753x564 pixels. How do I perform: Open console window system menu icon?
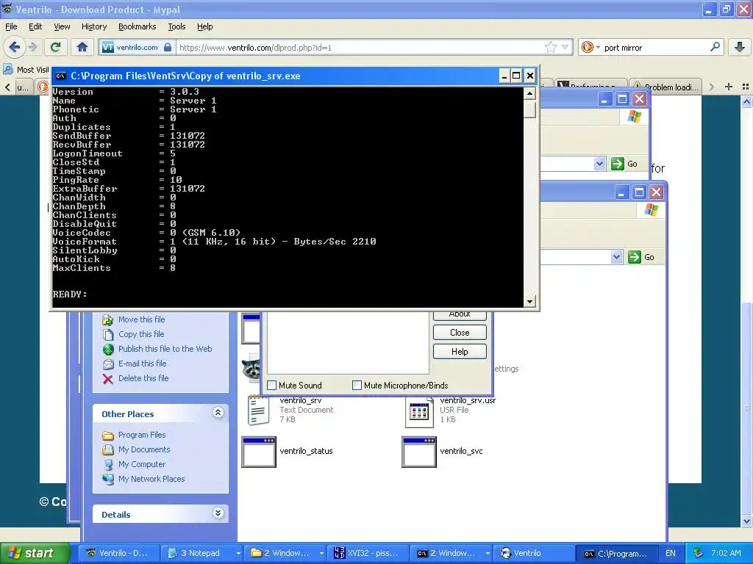[x=60, y=76]
